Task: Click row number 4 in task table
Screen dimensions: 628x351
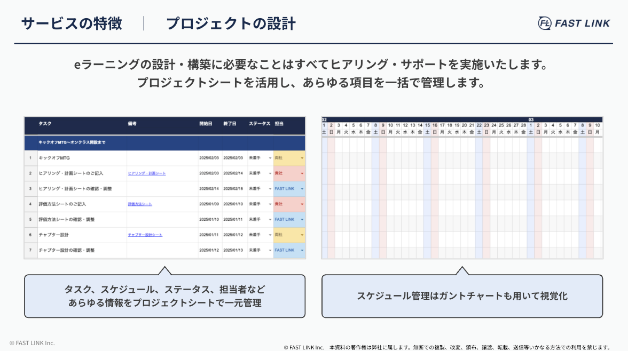Action: 30,204
